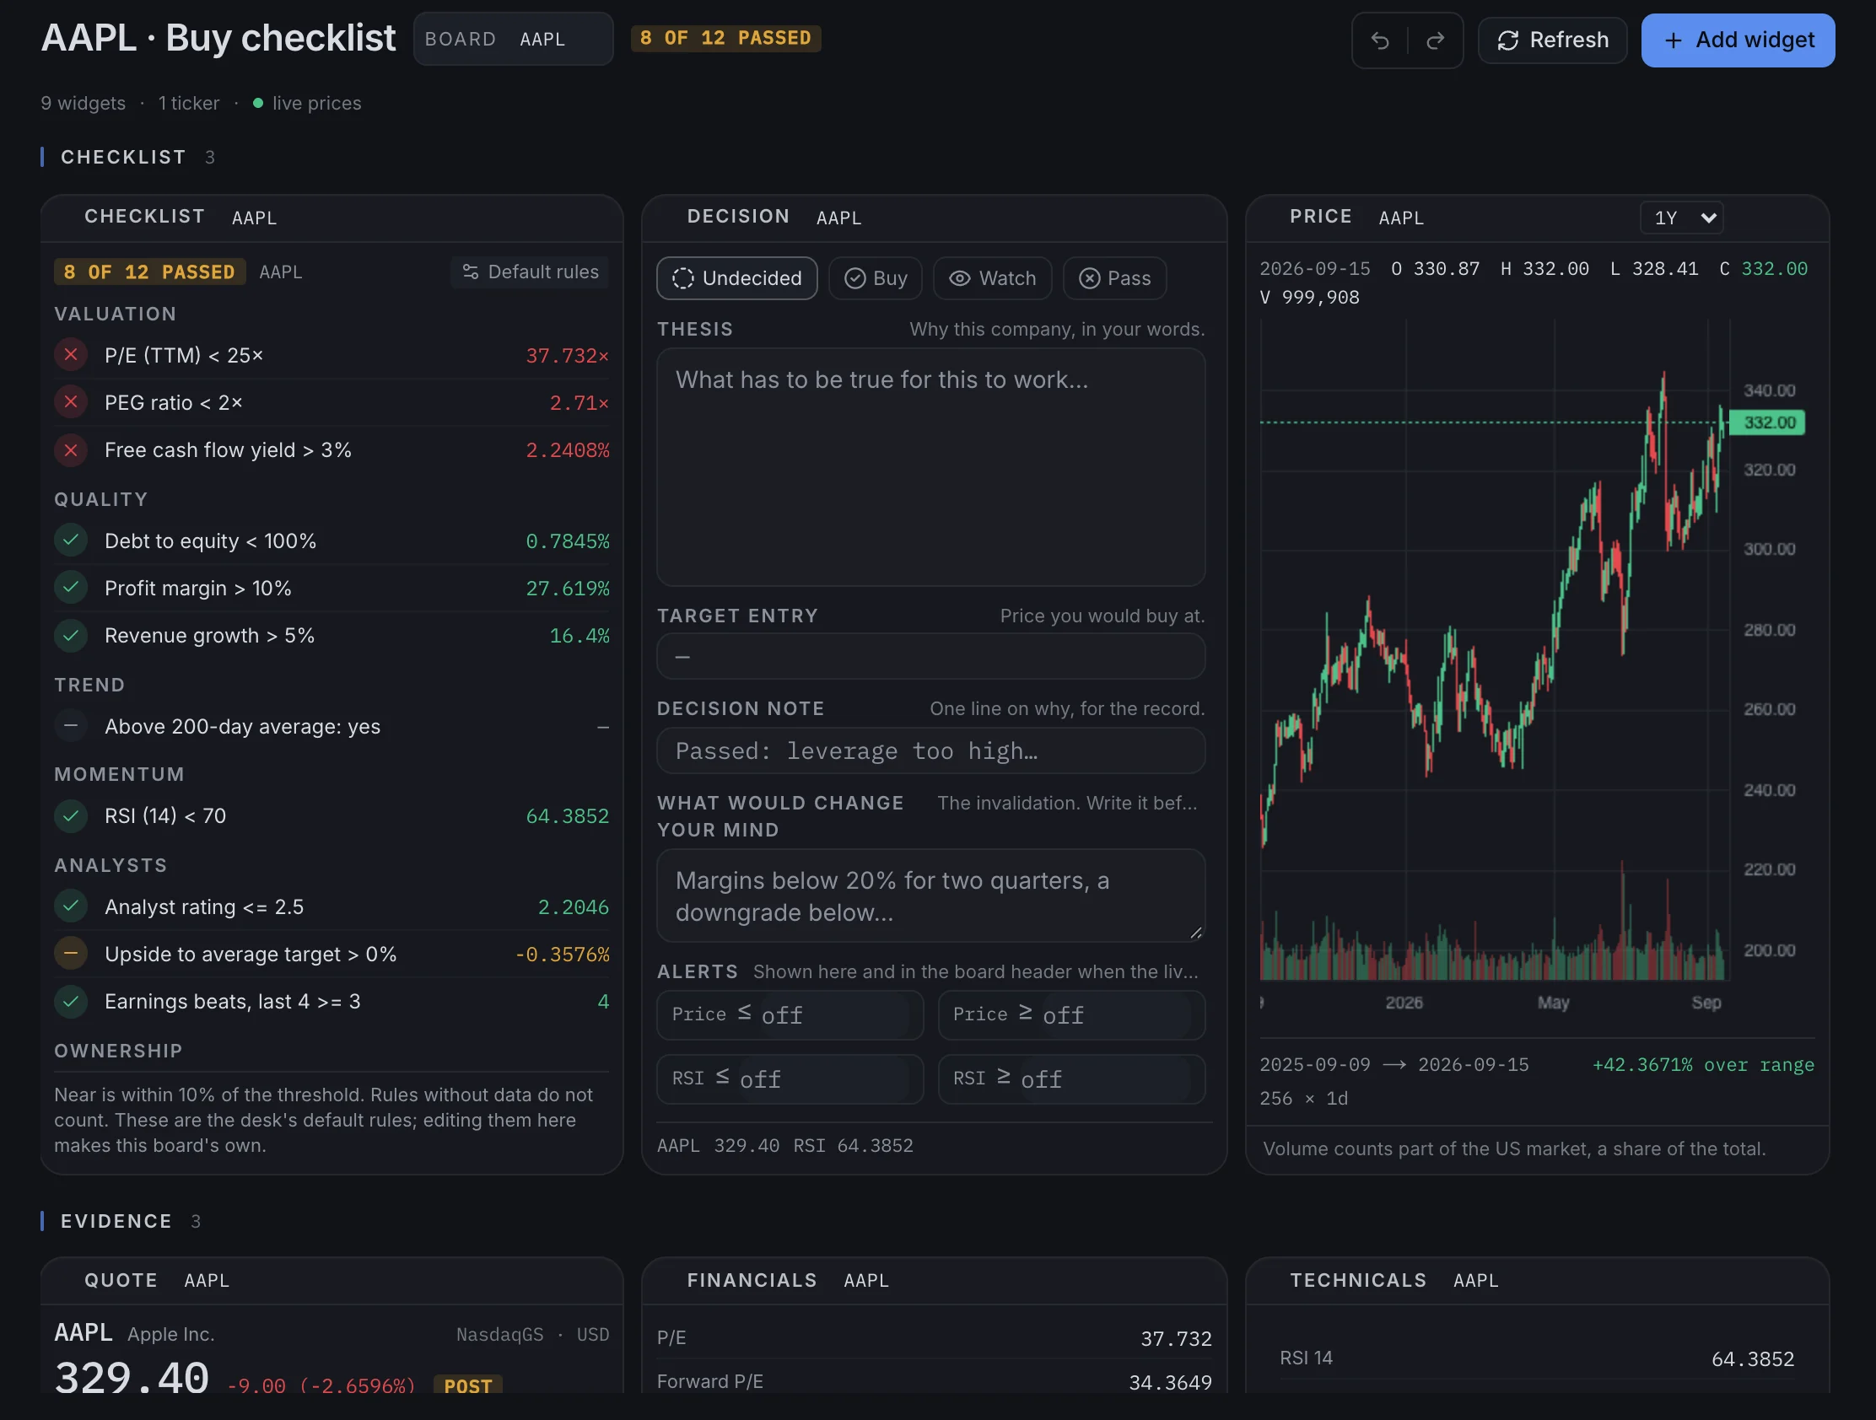
Task: Click the 37.732× P/E value
Action: (568, 355)
